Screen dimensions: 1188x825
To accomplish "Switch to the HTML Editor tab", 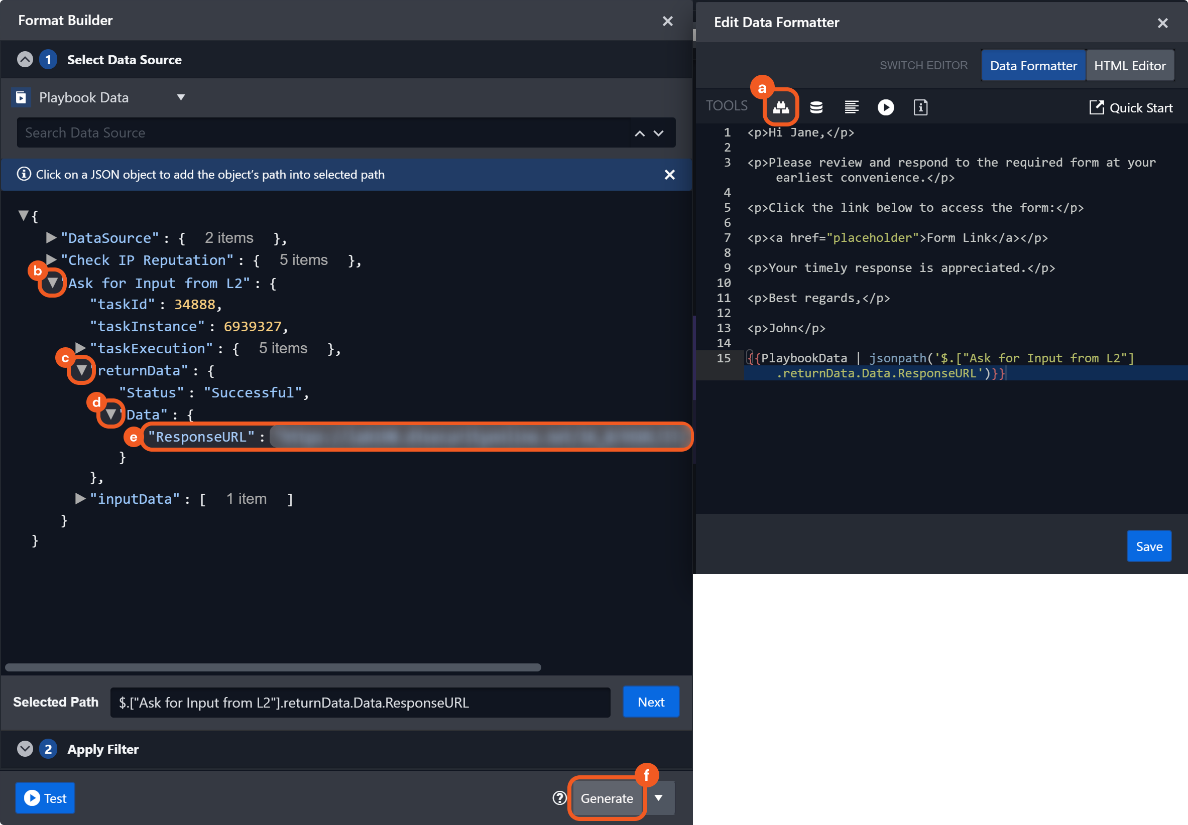I will (1130, 66).
